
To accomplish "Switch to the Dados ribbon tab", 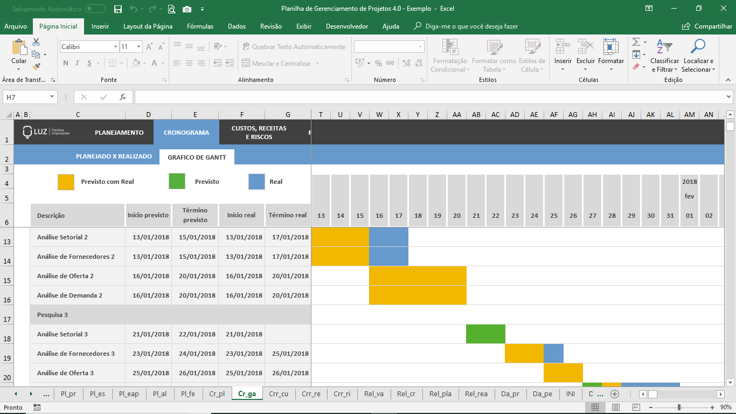I will pos(237,26).
